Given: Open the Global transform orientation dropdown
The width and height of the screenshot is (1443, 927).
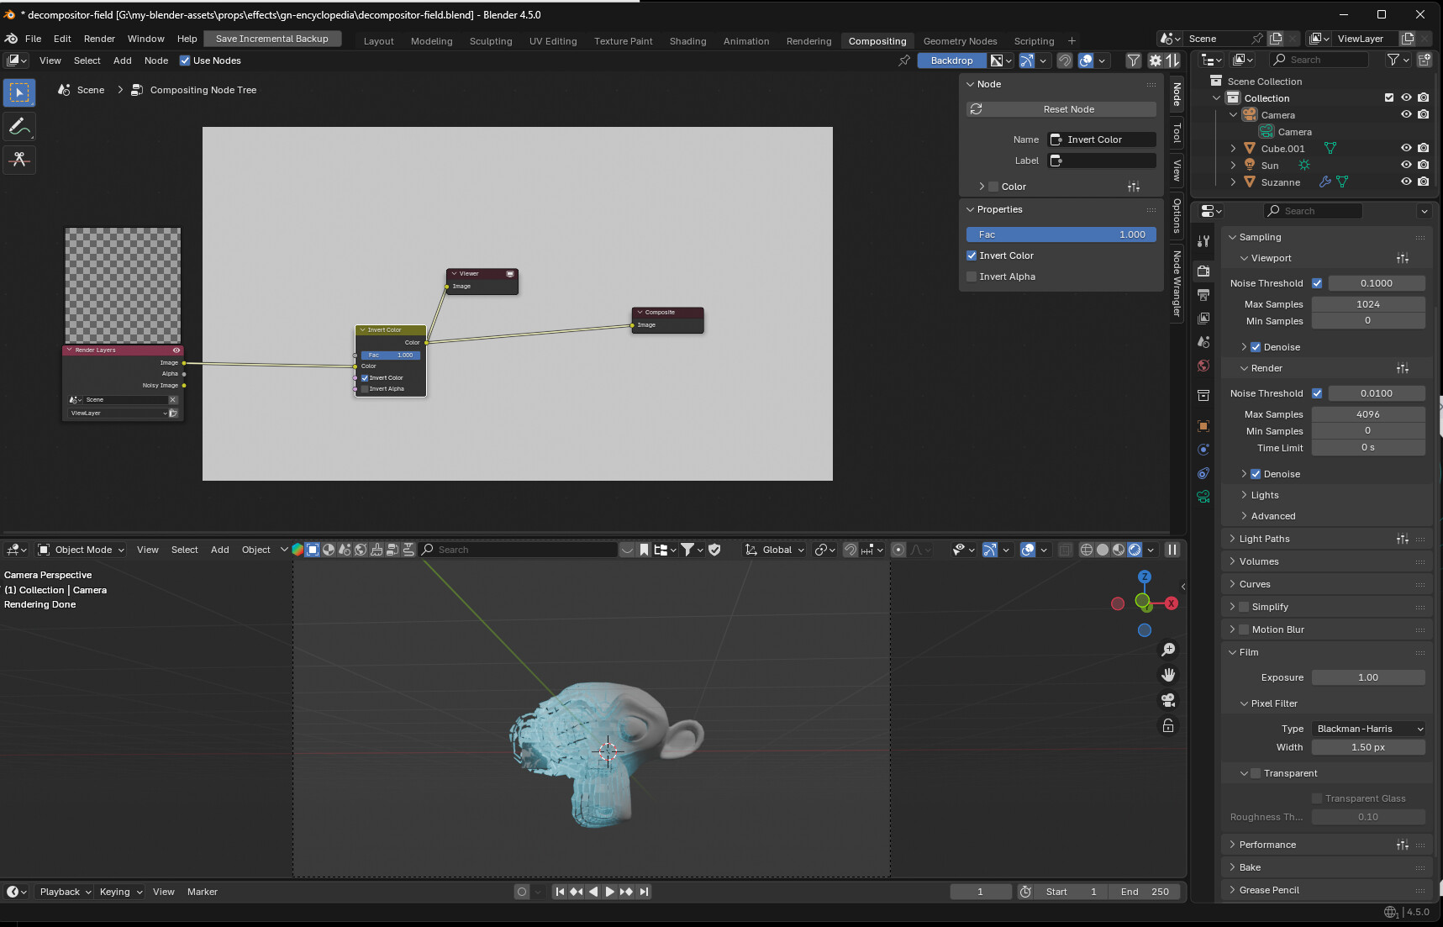Looking at the screenshot, I should point(774,550).
